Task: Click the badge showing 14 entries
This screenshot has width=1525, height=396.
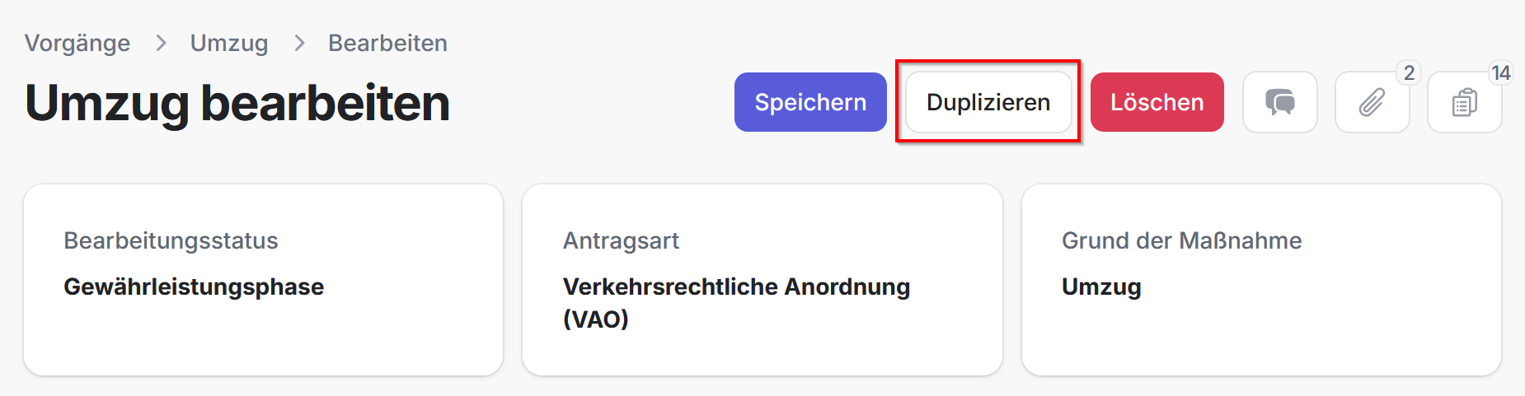Action: (x=1500, y=73)
